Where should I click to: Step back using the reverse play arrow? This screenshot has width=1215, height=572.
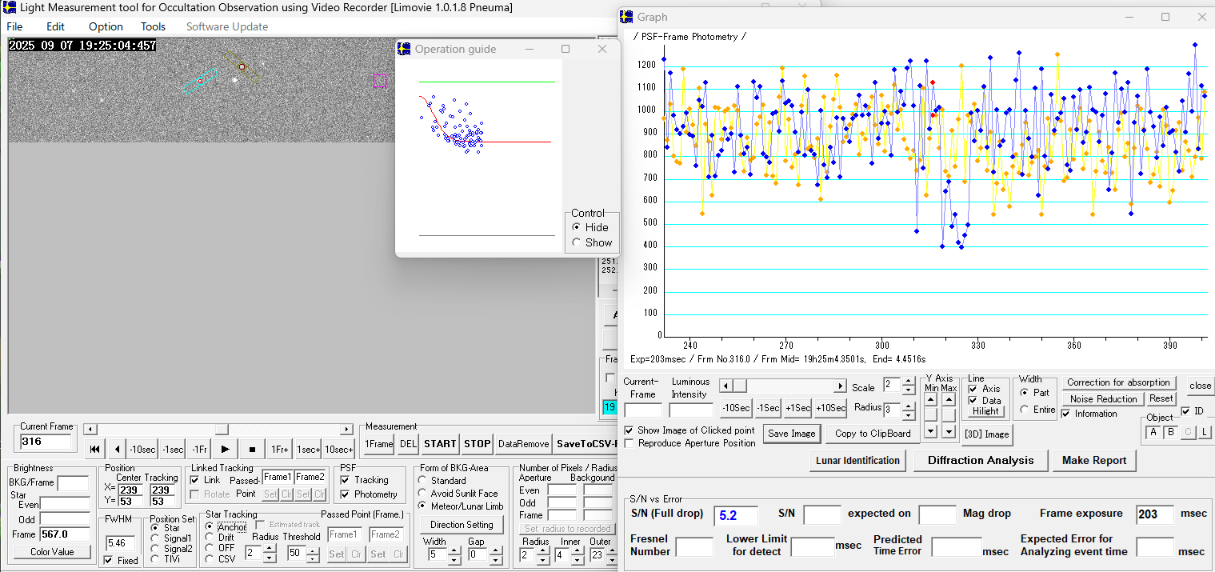(x=118, y=449)
